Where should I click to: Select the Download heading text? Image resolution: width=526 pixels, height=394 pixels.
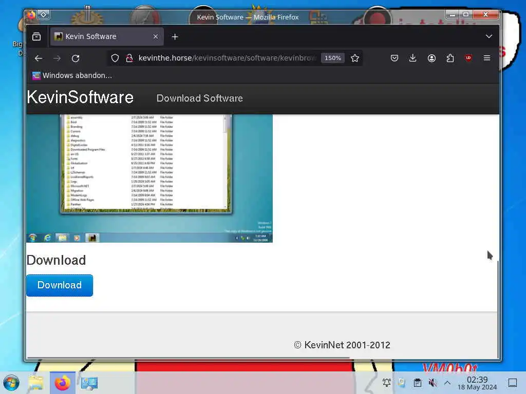point(57,260)
